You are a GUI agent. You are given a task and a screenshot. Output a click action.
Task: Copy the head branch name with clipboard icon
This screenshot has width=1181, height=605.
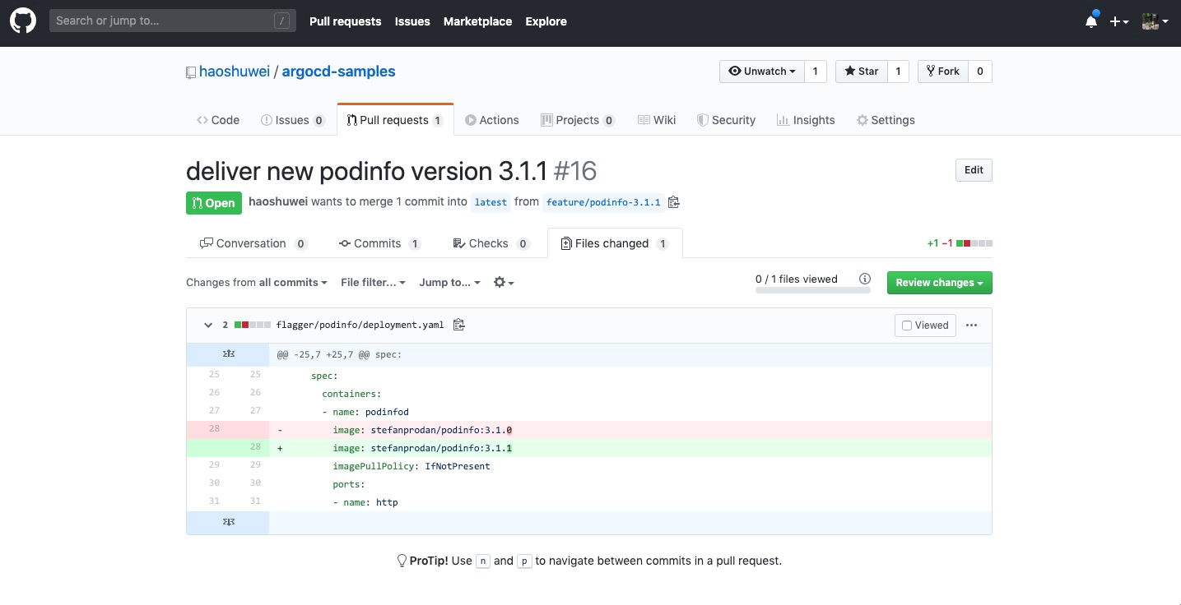(x=674, y=202)
